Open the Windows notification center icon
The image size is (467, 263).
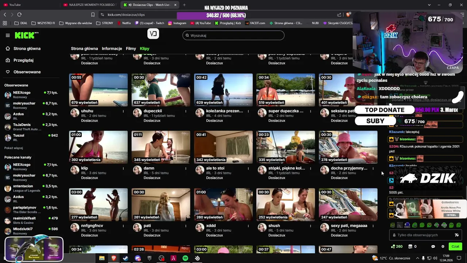tap(459, 258)
